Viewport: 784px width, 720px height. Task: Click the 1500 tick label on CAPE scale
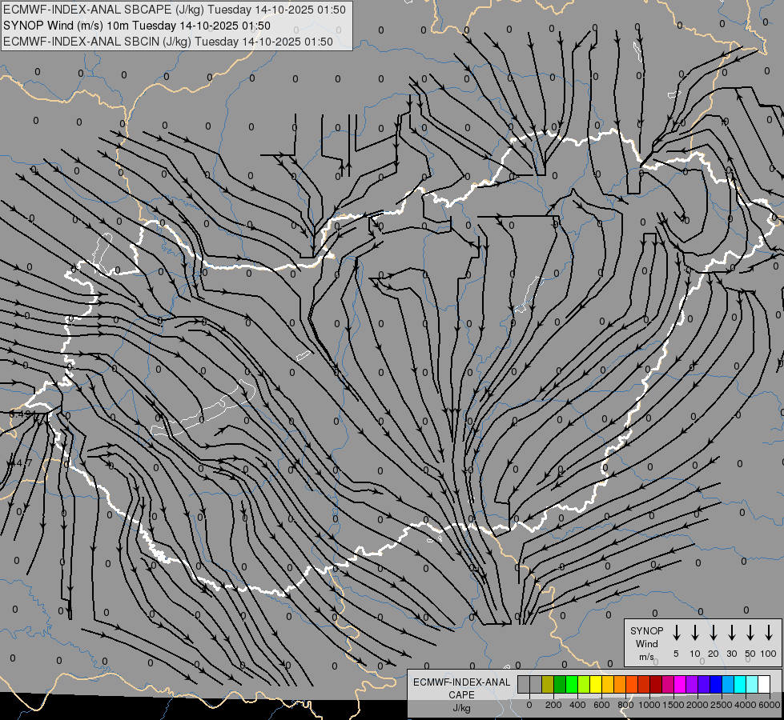point(673,705)
